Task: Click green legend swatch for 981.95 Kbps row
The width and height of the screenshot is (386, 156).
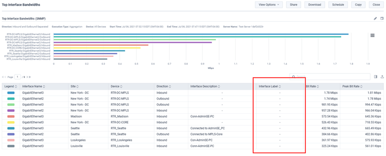Action: (x=11, y=105)
